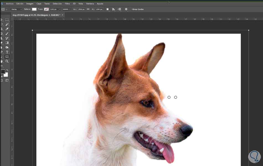
Task: Select the Clone Stamp tool
Action: tap(1, 38)
